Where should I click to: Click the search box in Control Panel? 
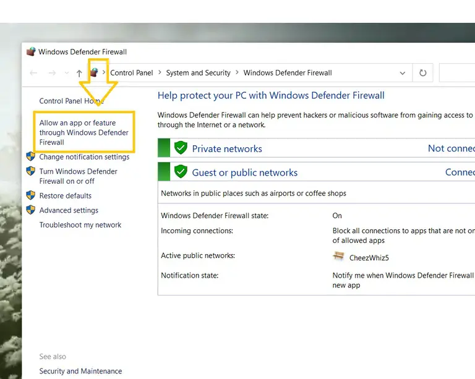tap(457, 73)
